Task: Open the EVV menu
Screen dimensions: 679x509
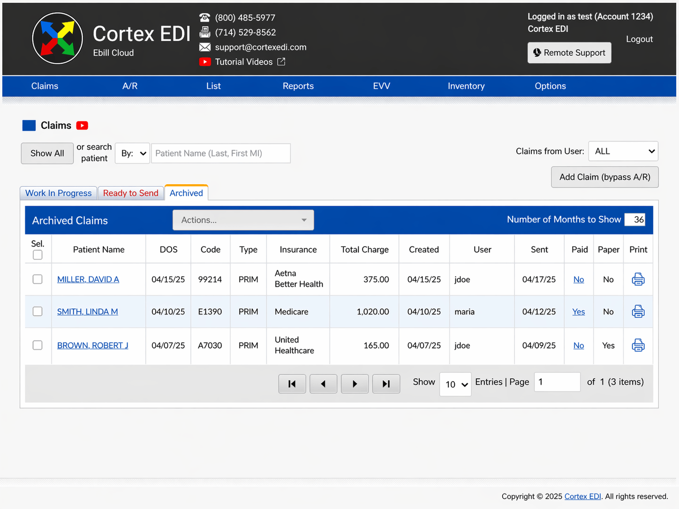Action: tap(382, 86)
